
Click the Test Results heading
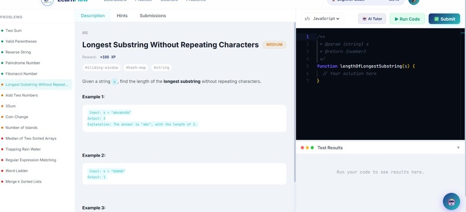[x=330, y=147]
